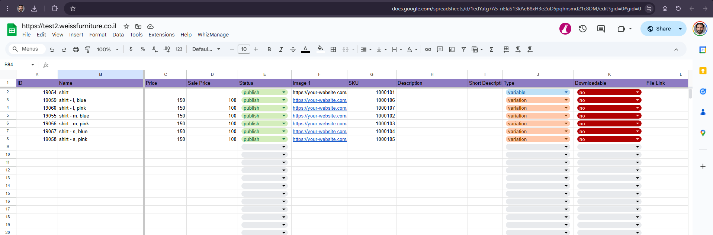The height and width of the screenshot is (235, 713).
Task: Open the fill color picker
Action: [321, 49]
